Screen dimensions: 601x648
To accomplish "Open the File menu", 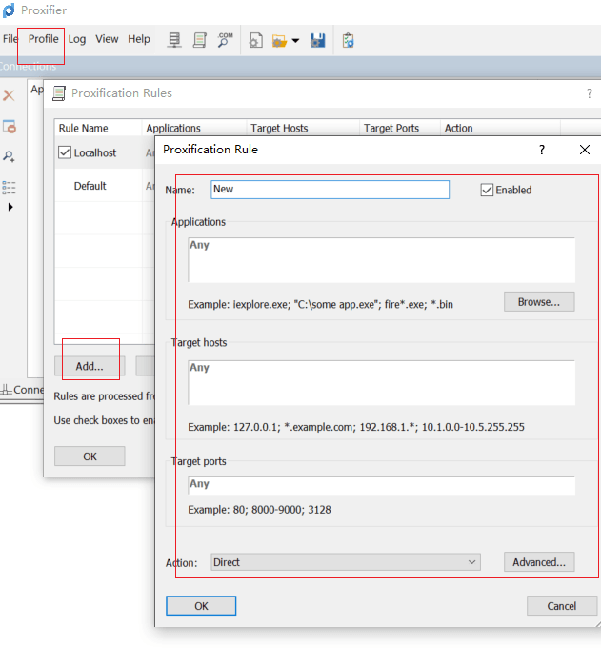I will 10,39.
